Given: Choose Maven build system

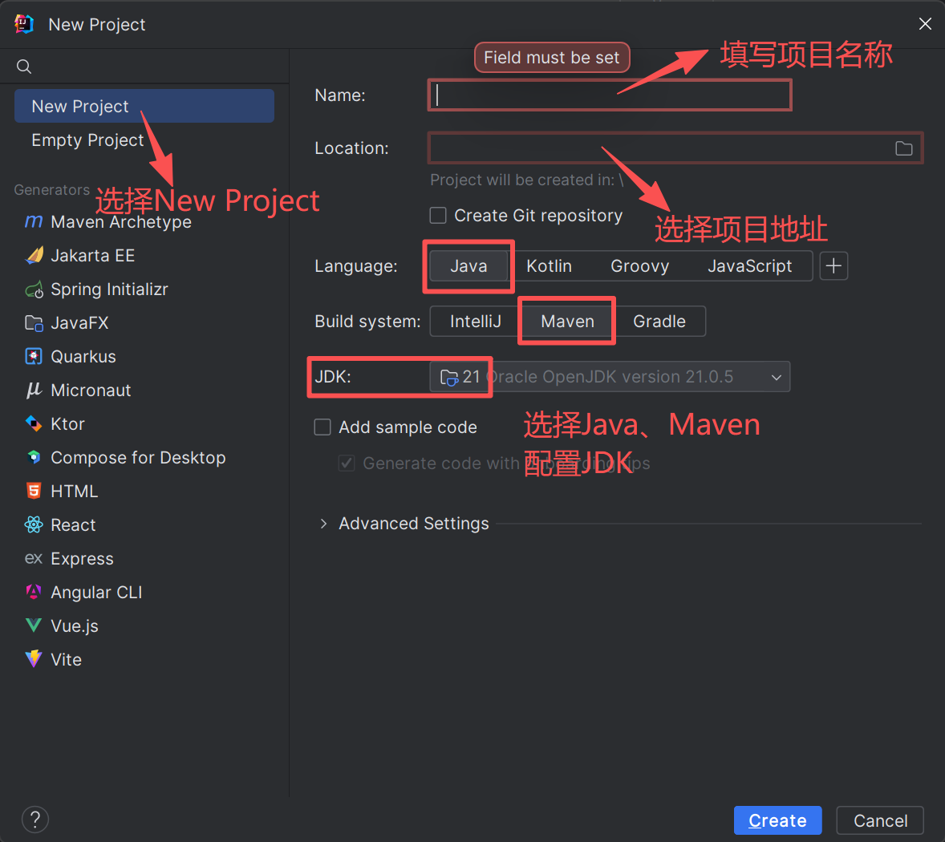Looking at the screenshot, I should coord(567,322).
